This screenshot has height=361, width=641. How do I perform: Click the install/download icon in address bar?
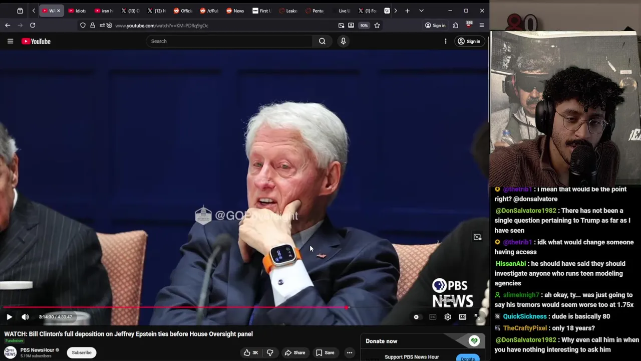click(x=351, y=25)
